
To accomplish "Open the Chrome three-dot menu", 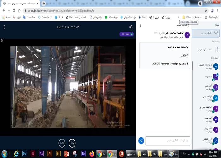I will tap(218, 11).
